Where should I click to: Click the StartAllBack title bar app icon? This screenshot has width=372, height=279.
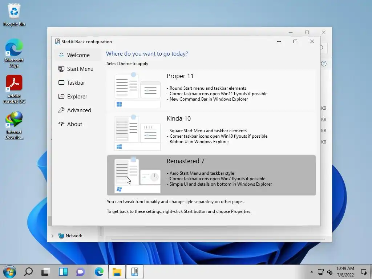pos(57,41)
